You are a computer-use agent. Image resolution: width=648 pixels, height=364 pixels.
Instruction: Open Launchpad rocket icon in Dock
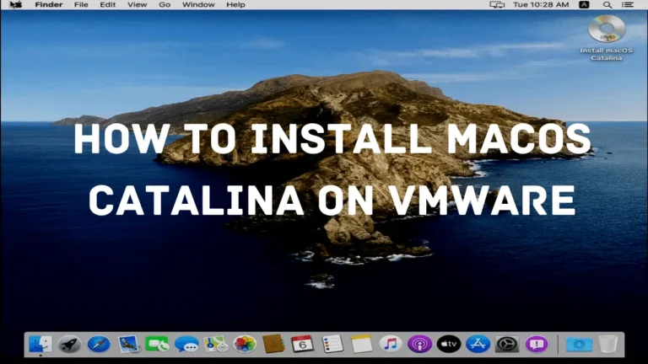point(69,344)
